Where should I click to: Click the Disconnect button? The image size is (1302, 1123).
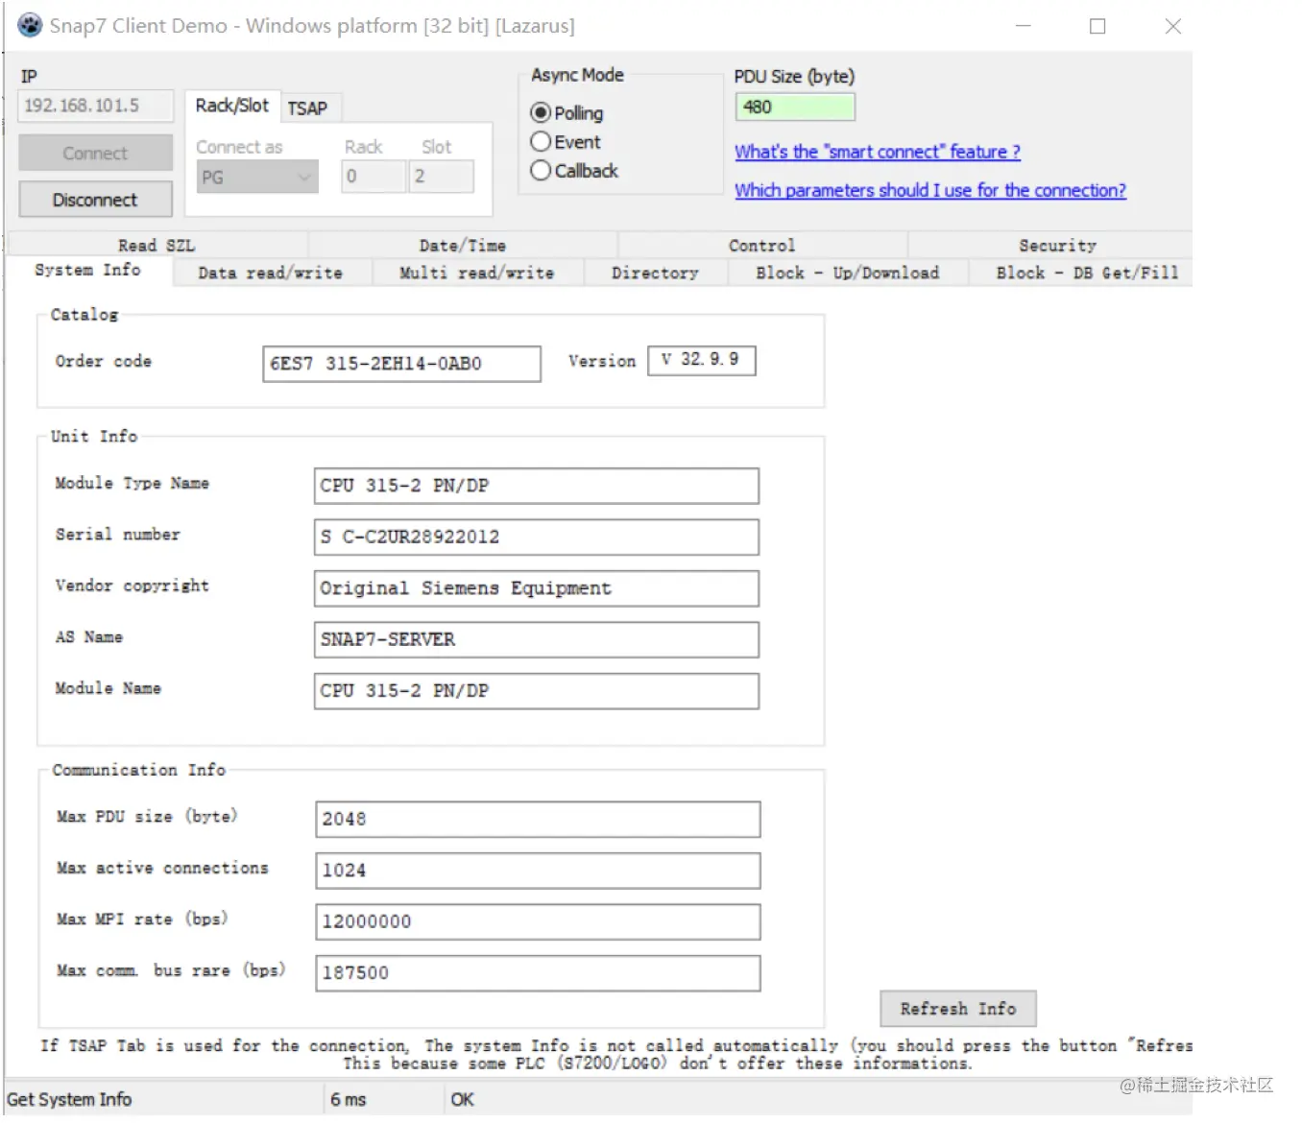point(95,200)
